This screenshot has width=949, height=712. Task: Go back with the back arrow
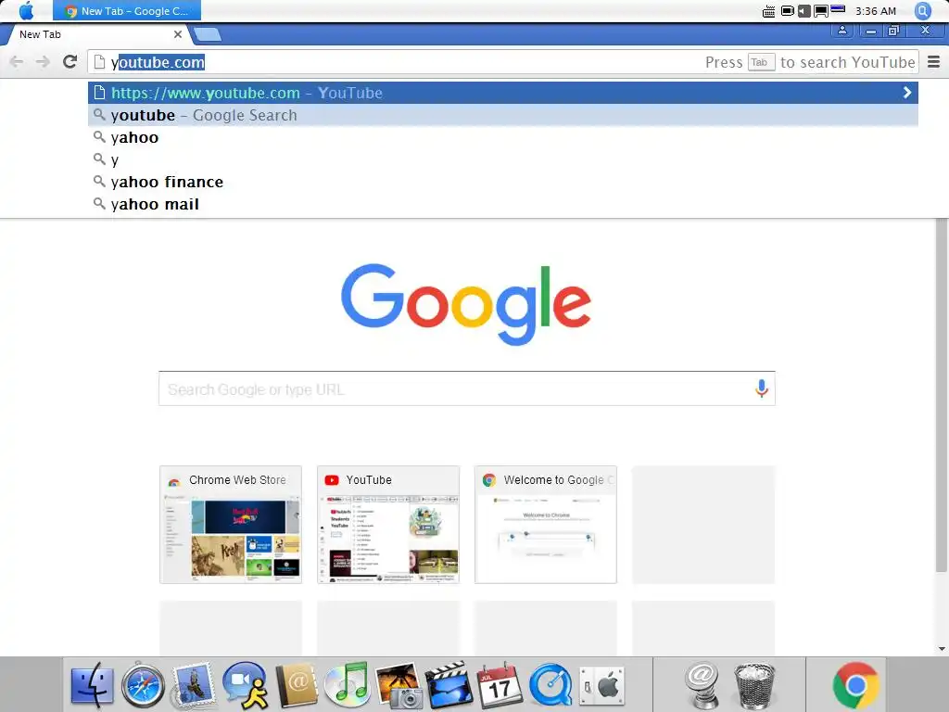17,62
